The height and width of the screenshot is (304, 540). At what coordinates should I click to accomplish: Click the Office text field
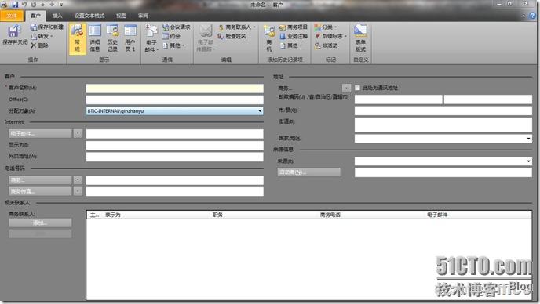click(174, 100)
